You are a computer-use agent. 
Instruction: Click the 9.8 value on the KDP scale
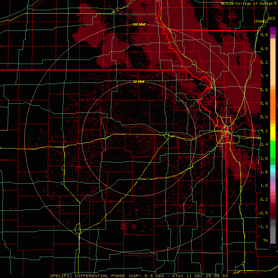click(x=264, y=35)
